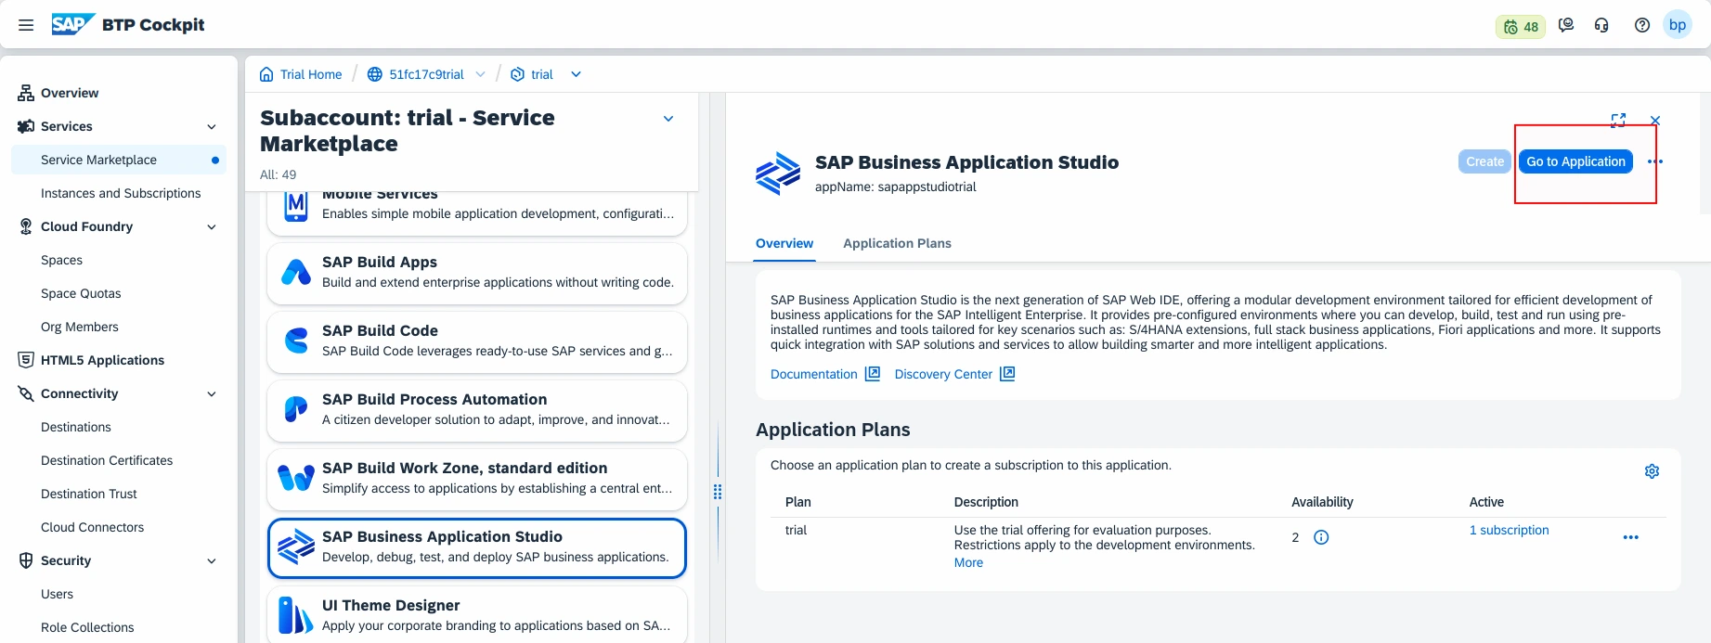Click the UI Theme Designer tile icon
Viewport: 1711px width, 643px height.
296,615
